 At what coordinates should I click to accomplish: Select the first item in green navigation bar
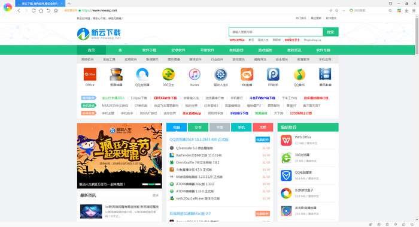pos(92,50)
